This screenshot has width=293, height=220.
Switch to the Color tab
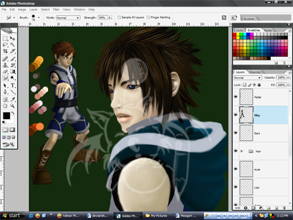(240, 30)
